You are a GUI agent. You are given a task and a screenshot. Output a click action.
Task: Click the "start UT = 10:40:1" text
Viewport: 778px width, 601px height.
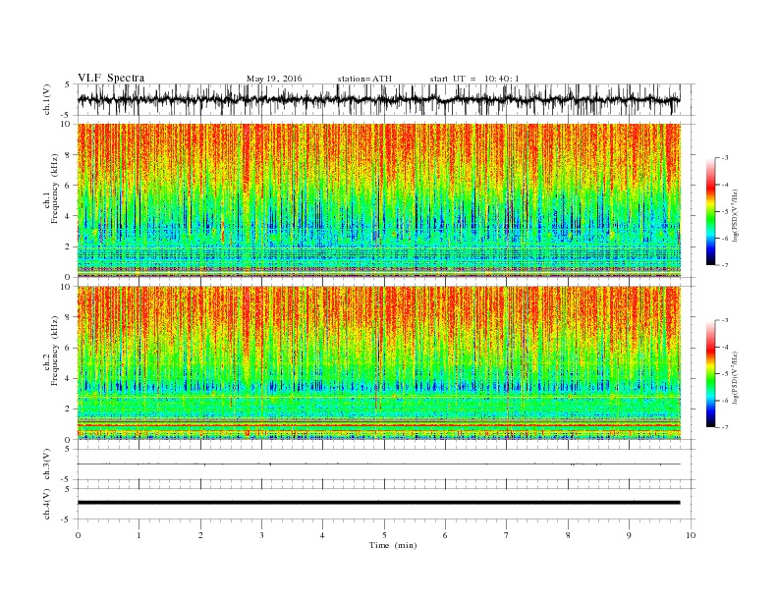click(x=474, y=79)
